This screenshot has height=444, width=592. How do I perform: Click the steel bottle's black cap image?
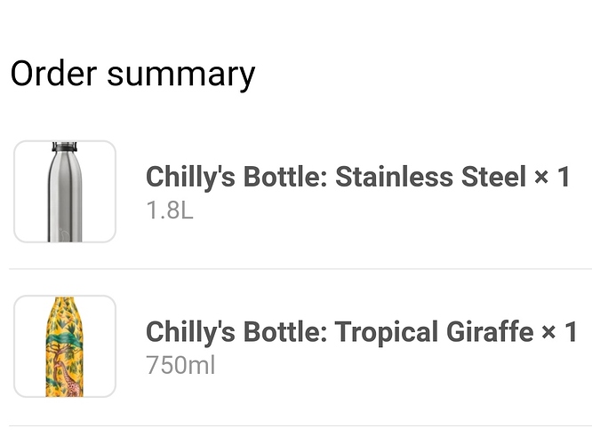(x=65, y=147)
